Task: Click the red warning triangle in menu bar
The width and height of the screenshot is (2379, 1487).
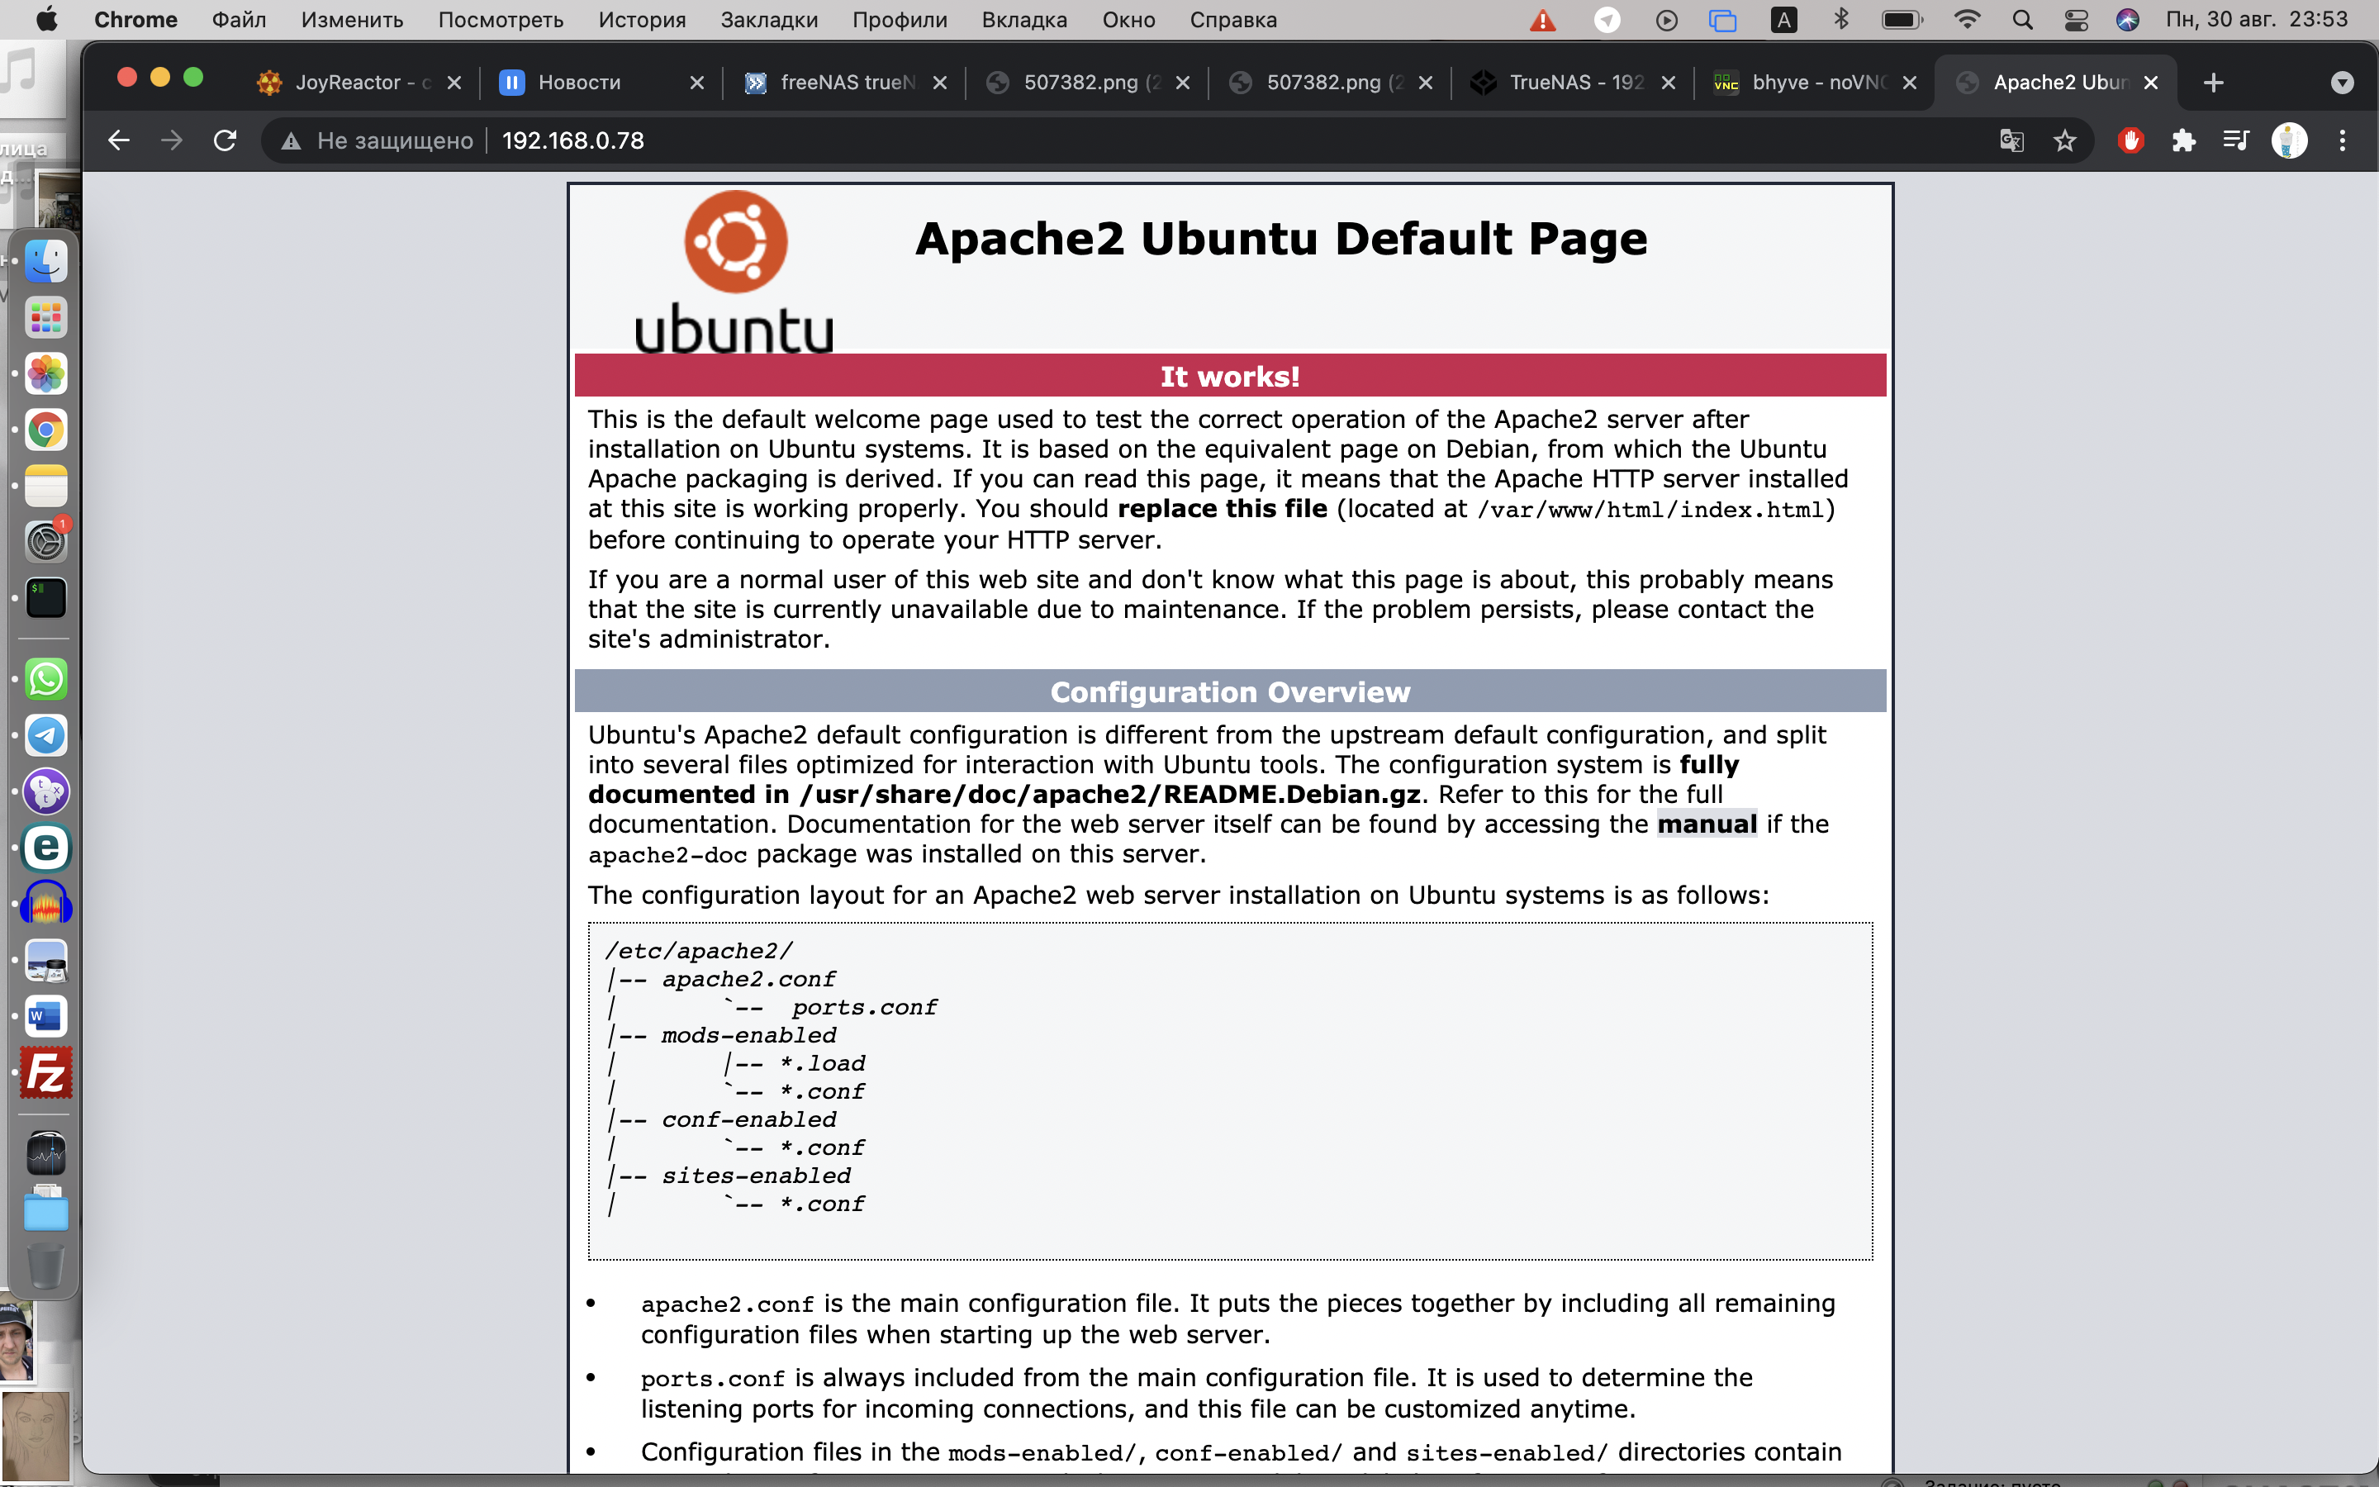Action: point(1542,20)
